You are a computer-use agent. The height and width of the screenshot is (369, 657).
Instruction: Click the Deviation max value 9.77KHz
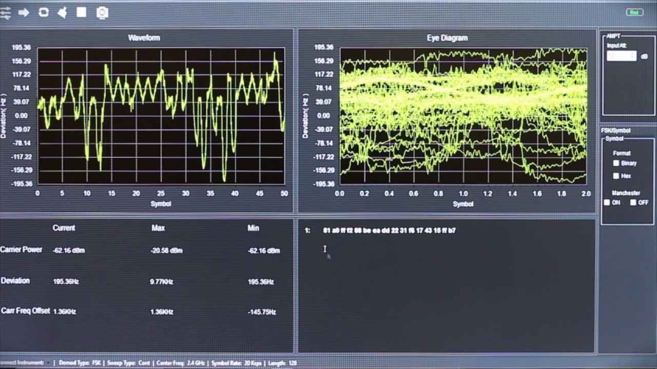[162, 282]
